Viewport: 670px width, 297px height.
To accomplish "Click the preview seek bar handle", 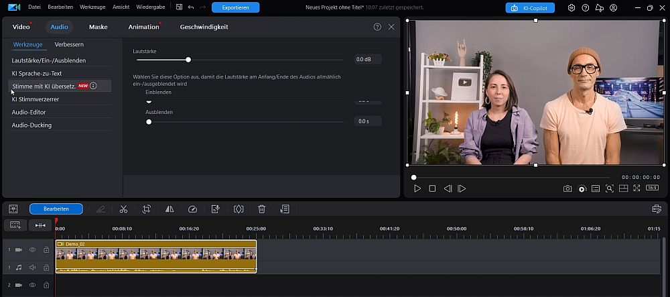I will click(x=413, y=178).
